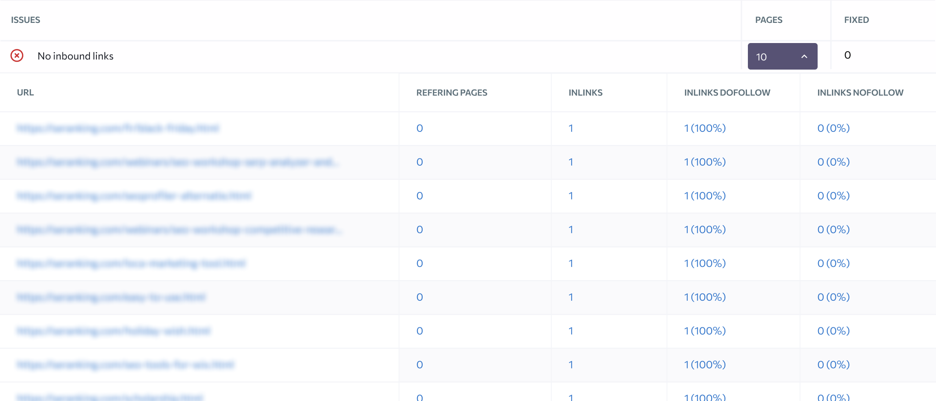Image resolution: width=936 pixels, height=401 pixels.
Task: Open the blurred easy-to-use URL in sixth row
Action: pyautogui.click(x=111, y=298)
